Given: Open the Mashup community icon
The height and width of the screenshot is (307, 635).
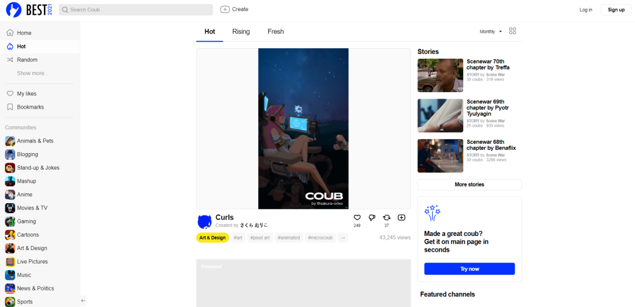Looking at the screenshot, I should tap(10, 181).
